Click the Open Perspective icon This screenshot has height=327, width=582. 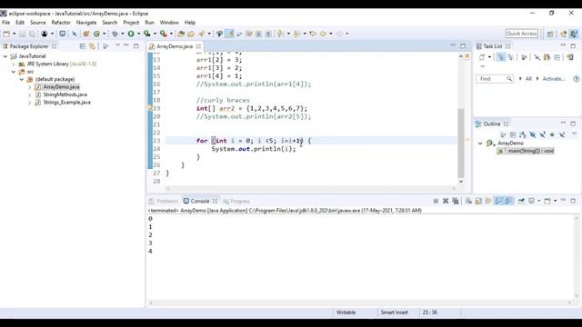pos(550,34)
